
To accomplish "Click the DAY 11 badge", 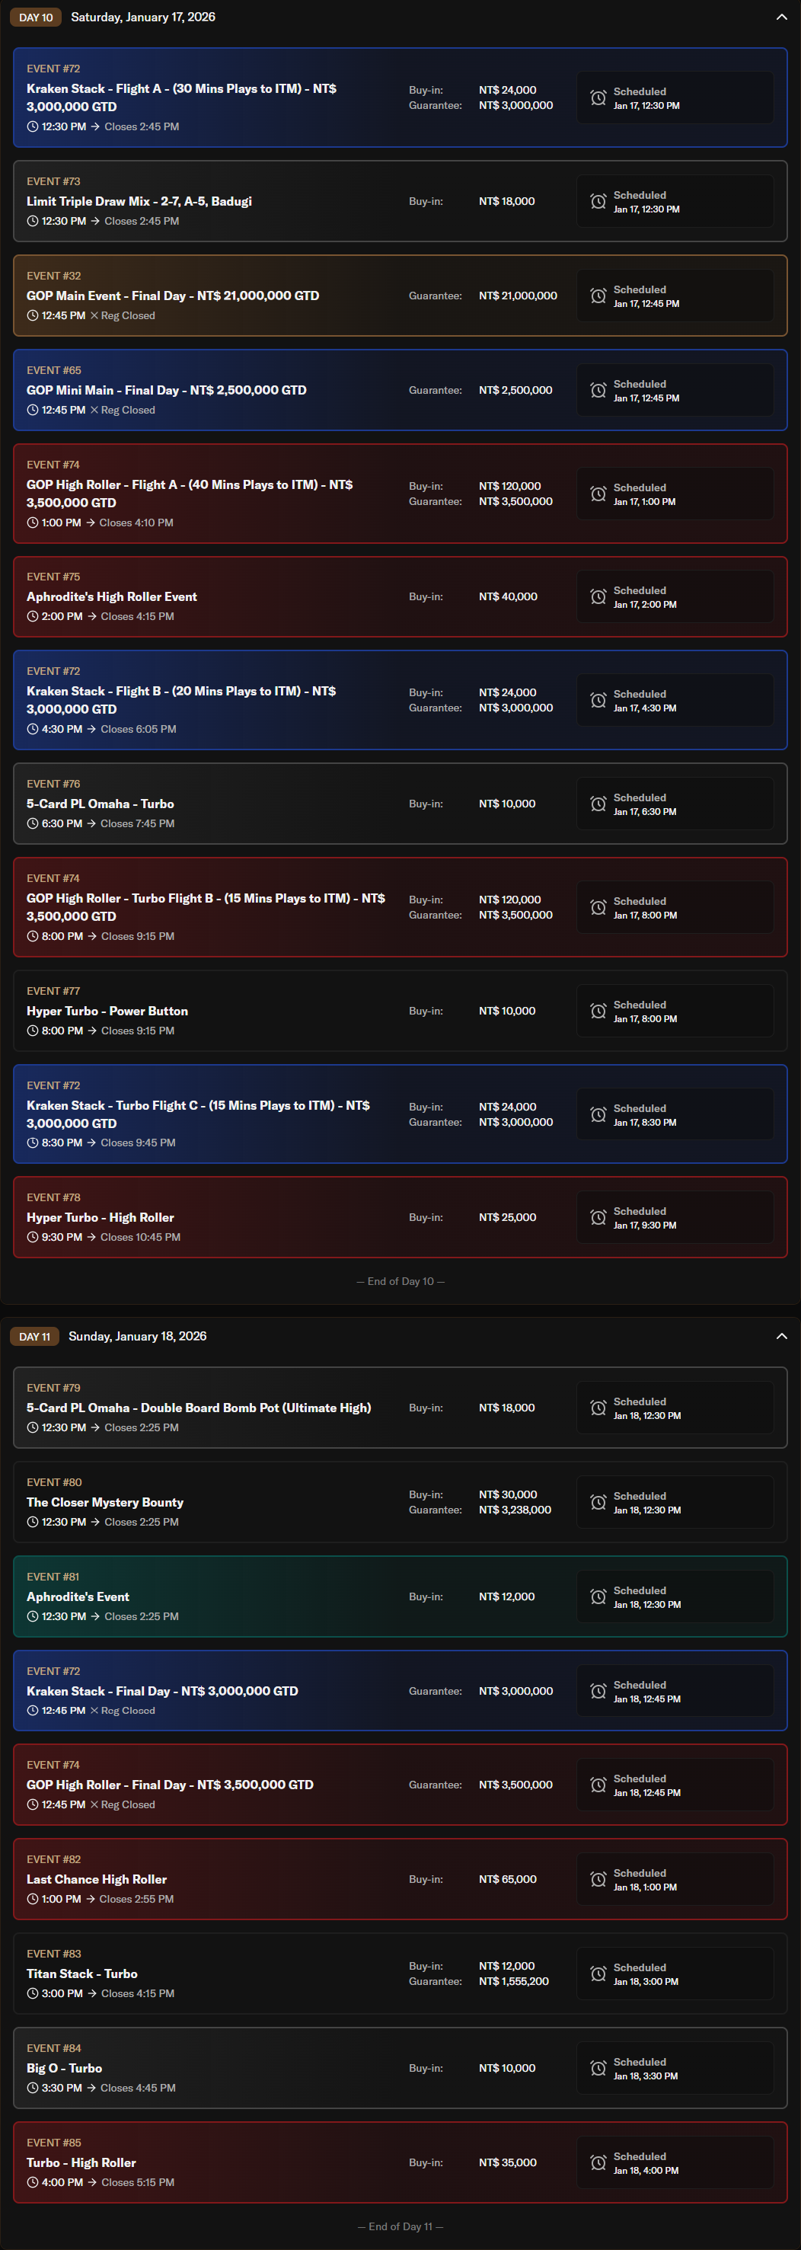I will point(35,1337).
